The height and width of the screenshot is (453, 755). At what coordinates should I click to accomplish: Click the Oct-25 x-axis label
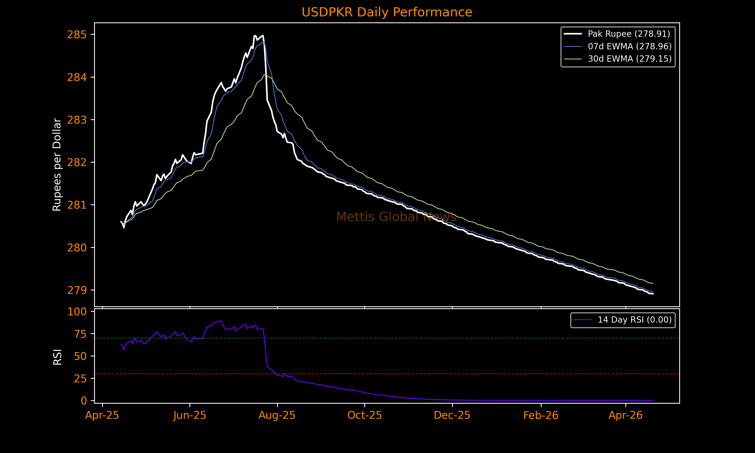[x=364, y=416]
